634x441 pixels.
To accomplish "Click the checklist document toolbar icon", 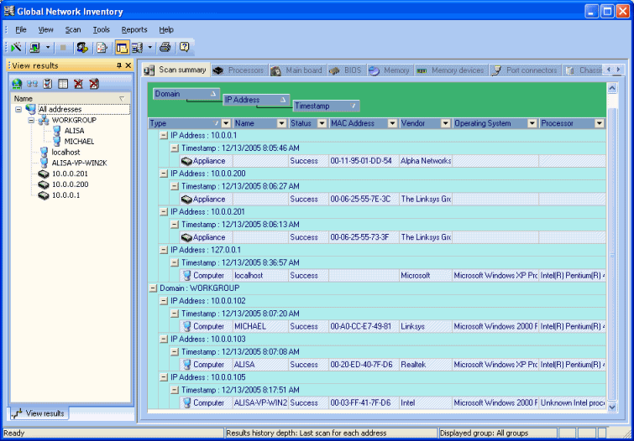I will point(102,48).
